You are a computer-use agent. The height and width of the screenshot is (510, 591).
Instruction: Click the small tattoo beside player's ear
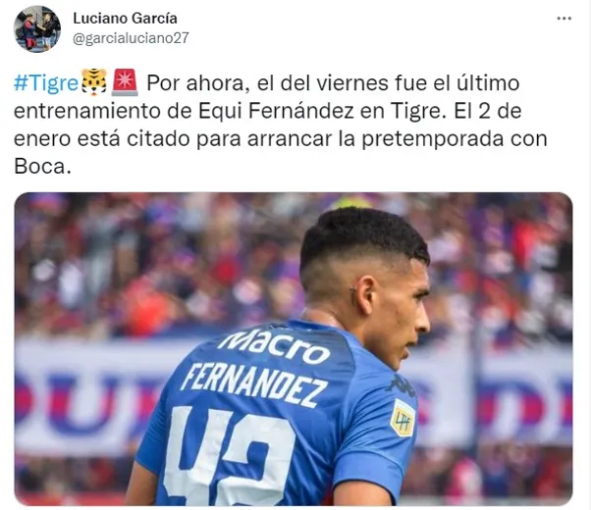tap(352, 296)
